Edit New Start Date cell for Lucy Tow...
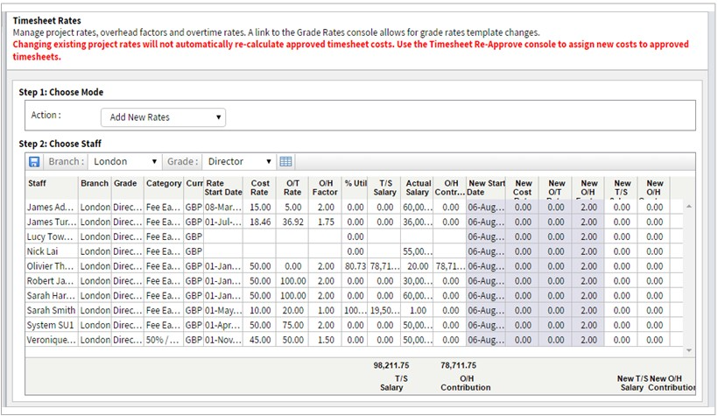 tap(486, 236)
